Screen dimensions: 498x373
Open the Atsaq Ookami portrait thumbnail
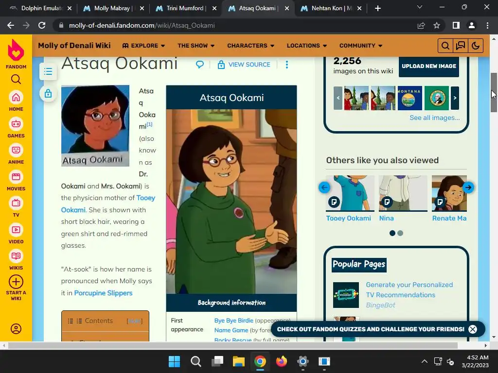coord(95,126)
